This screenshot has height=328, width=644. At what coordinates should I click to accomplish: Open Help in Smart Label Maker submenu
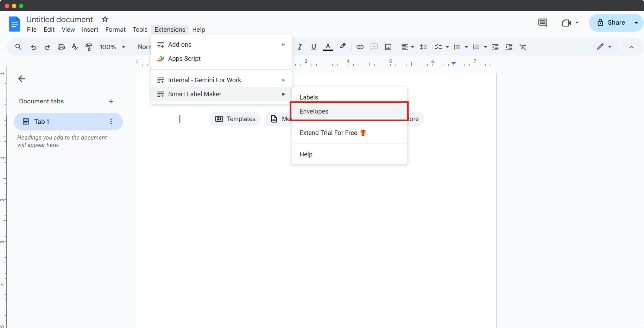[349, 154]
